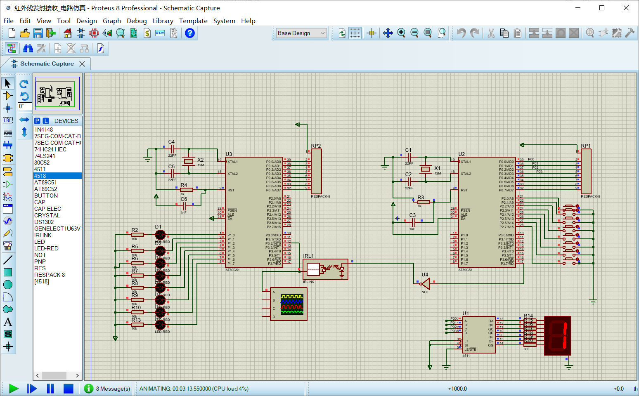The height and width of the screenshot is (396, 639).
Task: Open the File menu
Action: [8, 21]
